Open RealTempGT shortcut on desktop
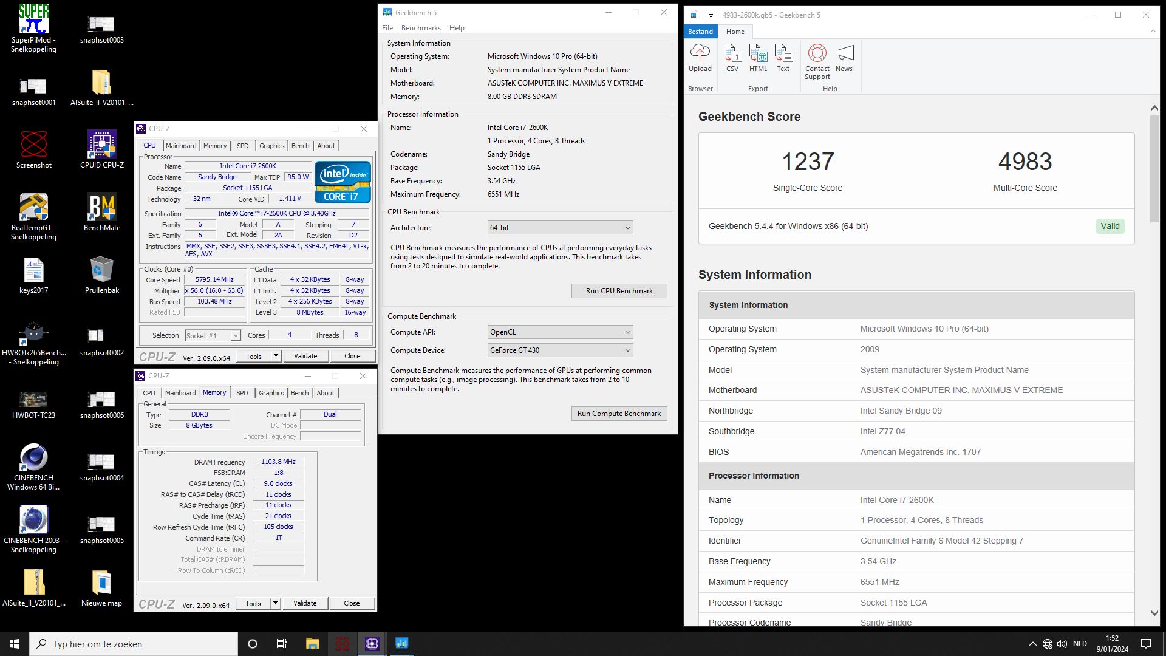This screenshot has width=1166, height=656. [33, 217]
